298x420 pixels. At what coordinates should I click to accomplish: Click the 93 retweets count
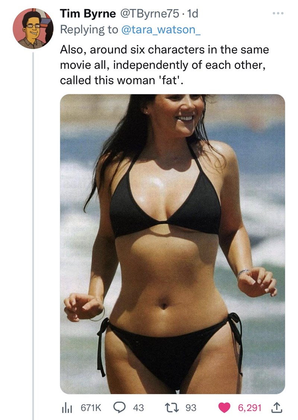click(191, 408)
